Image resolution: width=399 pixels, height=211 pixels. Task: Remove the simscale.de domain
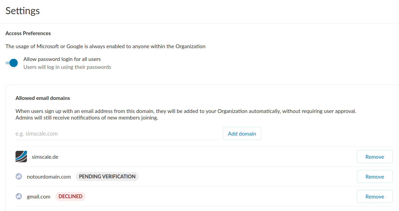(x=375, y=157)
